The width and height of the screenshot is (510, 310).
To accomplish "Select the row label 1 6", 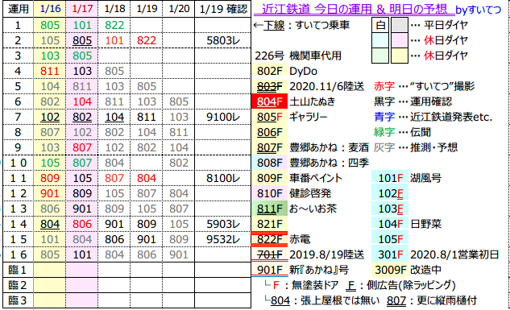I will click(18, 254).
